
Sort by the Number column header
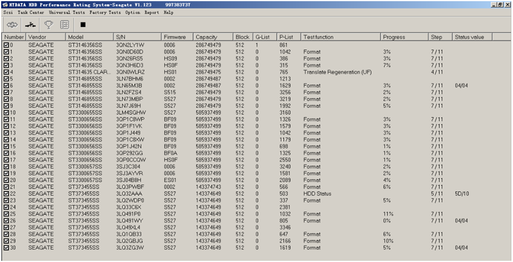click(x=14, y=37)
